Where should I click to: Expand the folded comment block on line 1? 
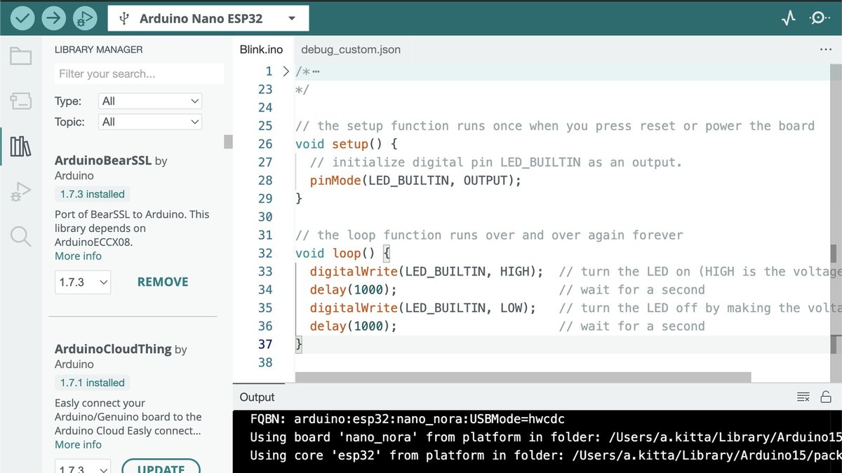pos(286,71)
